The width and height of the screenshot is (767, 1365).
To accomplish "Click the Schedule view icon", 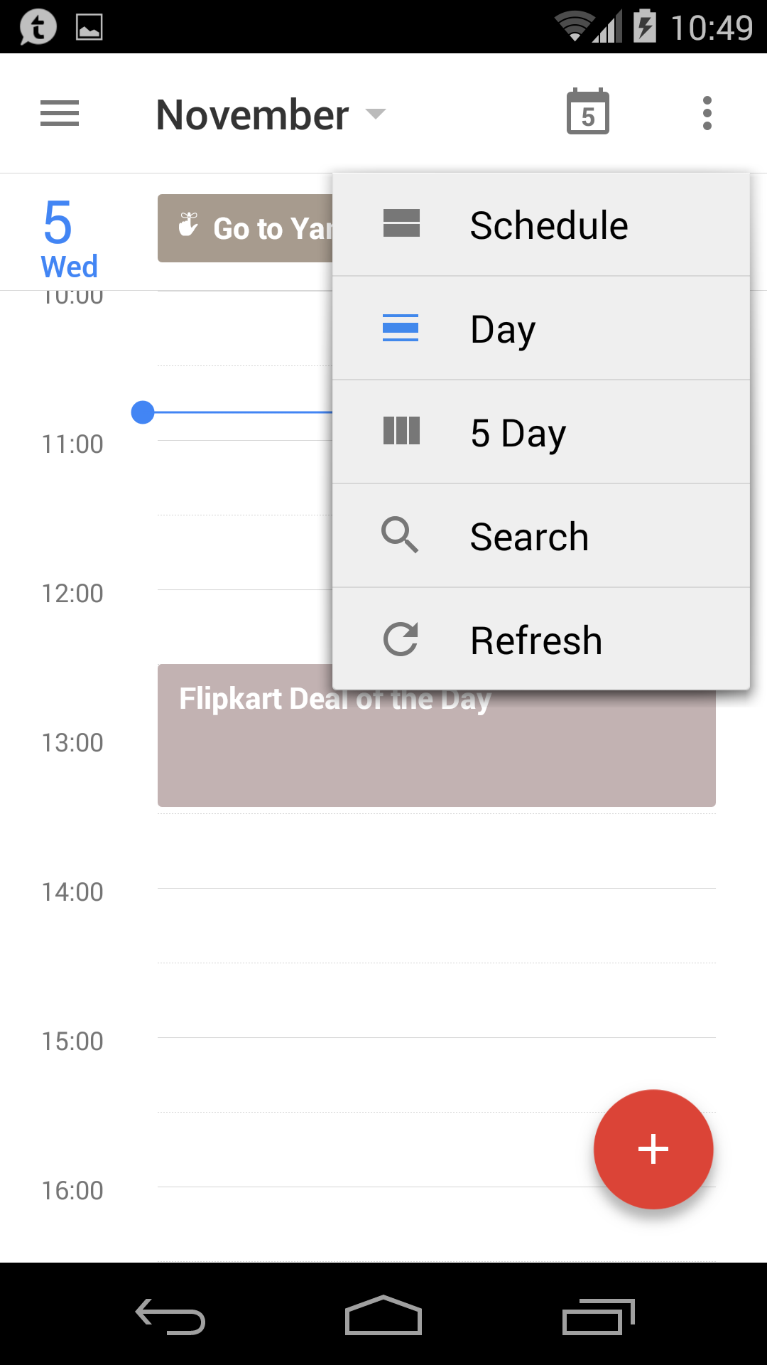I will [x=401, y=224].
